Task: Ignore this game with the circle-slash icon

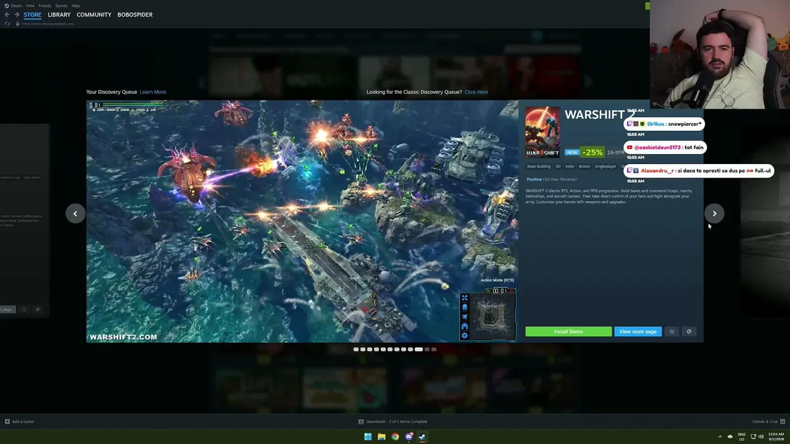Action: (x=689, y=332)
